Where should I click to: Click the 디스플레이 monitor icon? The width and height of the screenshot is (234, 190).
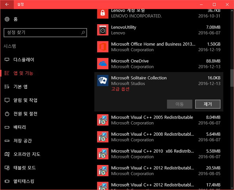(x=7, y=59)
